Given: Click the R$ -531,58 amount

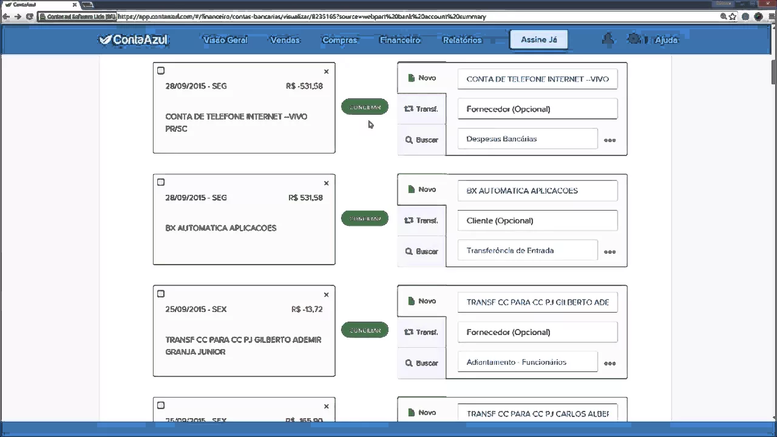Looking at the screenshot, I should 304,86.
